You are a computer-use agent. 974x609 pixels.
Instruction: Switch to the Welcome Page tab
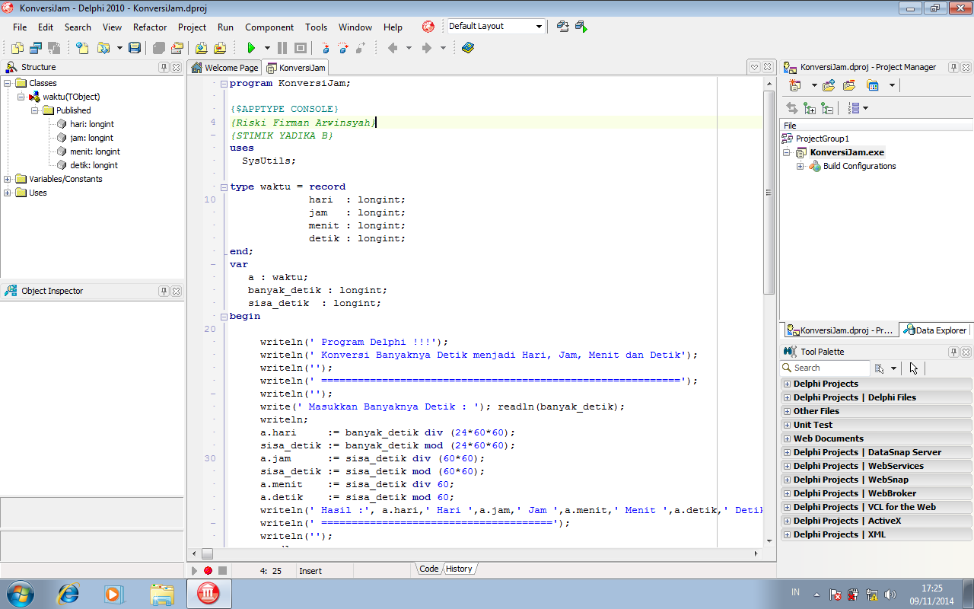tap(225, 68)
